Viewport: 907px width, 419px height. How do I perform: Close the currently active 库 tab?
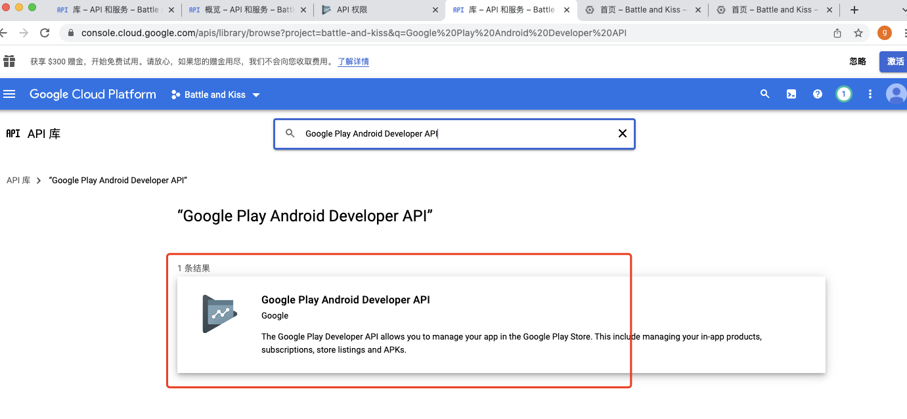pos(567,10)
